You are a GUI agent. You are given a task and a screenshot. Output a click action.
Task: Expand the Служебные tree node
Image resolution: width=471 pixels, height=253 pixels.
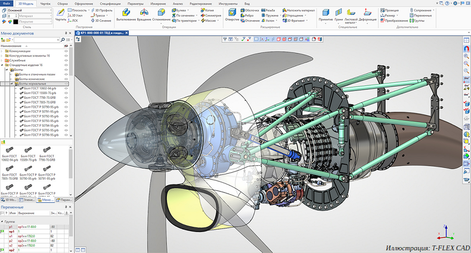coord(2,60)
